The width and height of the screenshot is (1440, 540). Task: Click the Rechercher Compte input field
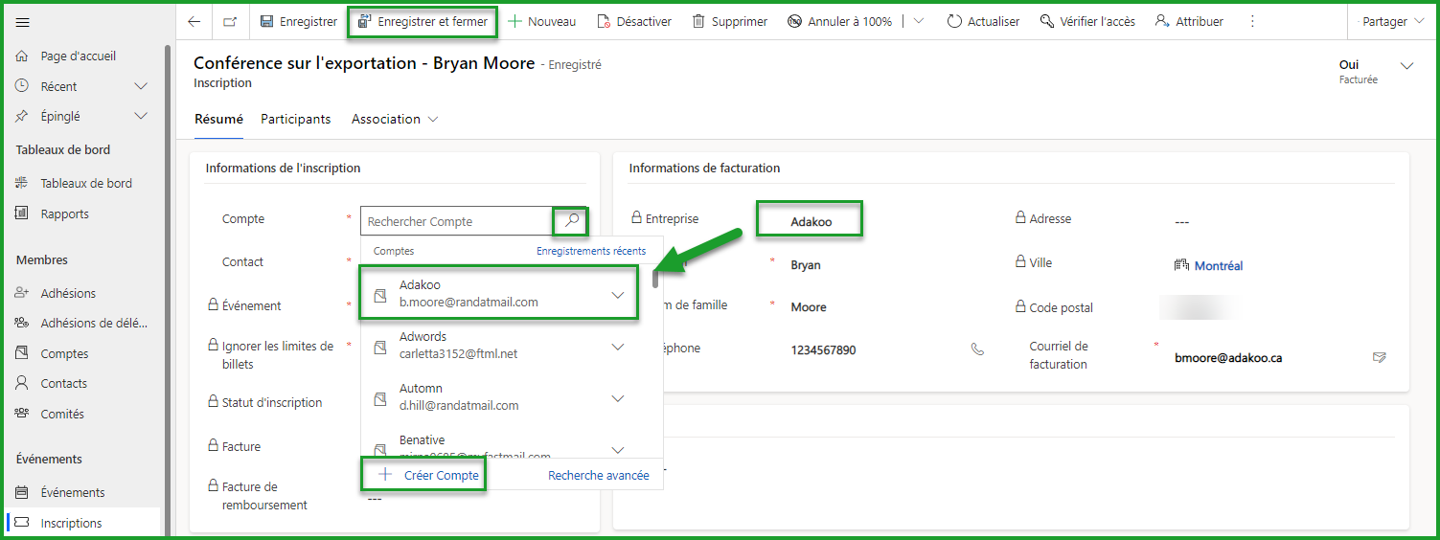[x=456, y=221]
